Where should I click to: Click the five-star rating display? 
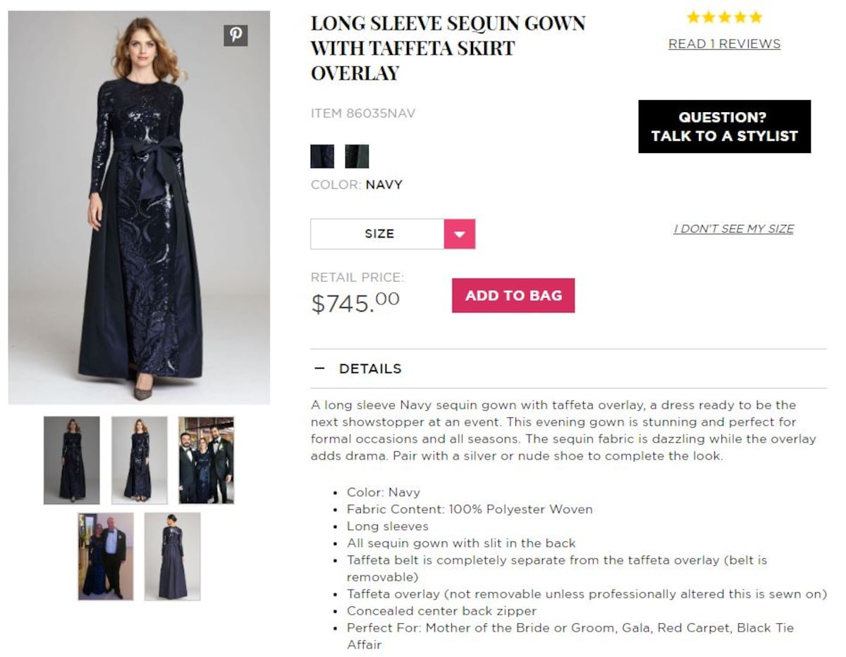pos(723,17)
